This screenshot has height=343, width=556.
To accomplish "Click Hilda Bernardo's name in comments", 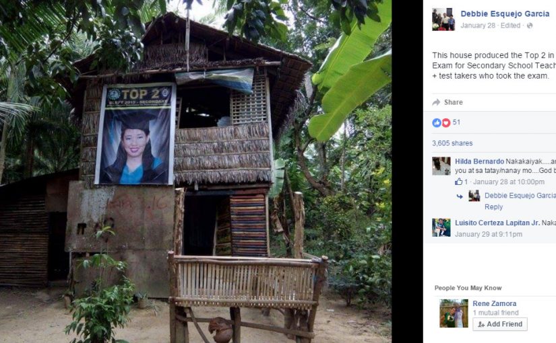I will point(479,161).
